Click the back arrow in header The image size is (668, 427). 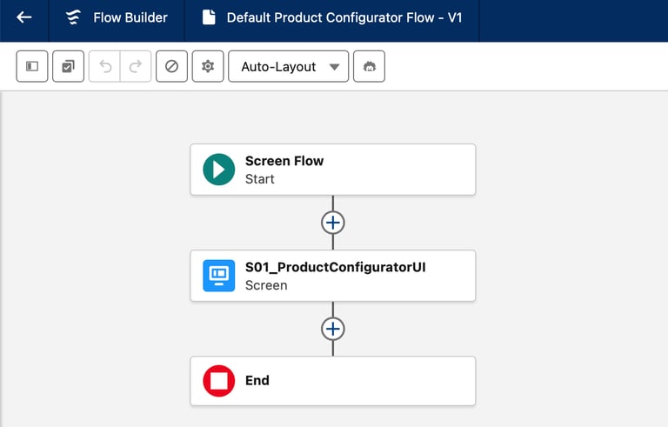click(24, 17)
